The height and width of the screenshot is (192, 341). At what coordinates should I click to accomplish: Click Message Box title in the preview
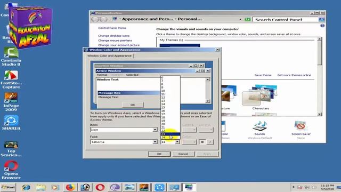tap(129, 93)
